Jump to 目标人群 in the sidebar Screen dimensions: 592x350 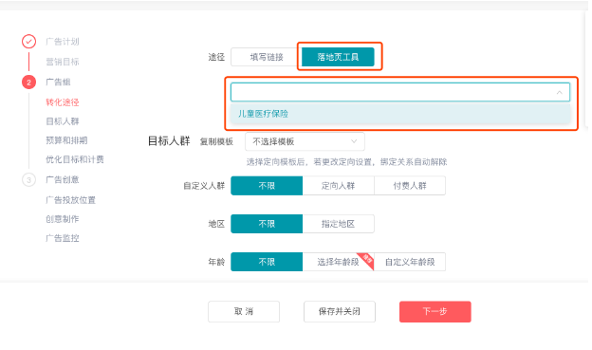point(63,121)
